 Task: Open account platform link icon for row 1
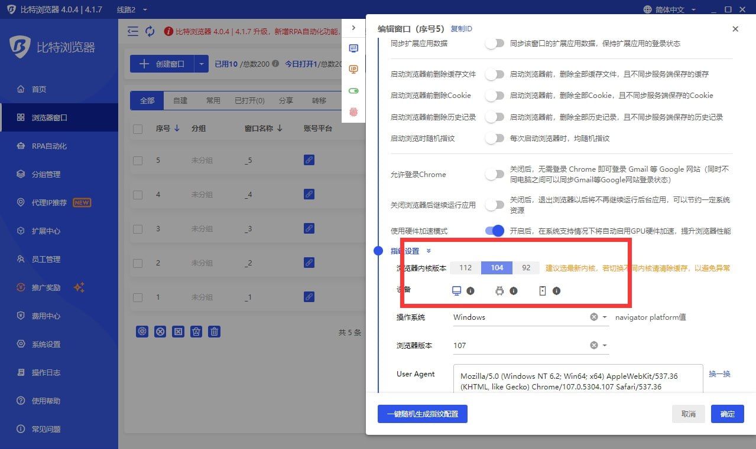pos(309,297)
